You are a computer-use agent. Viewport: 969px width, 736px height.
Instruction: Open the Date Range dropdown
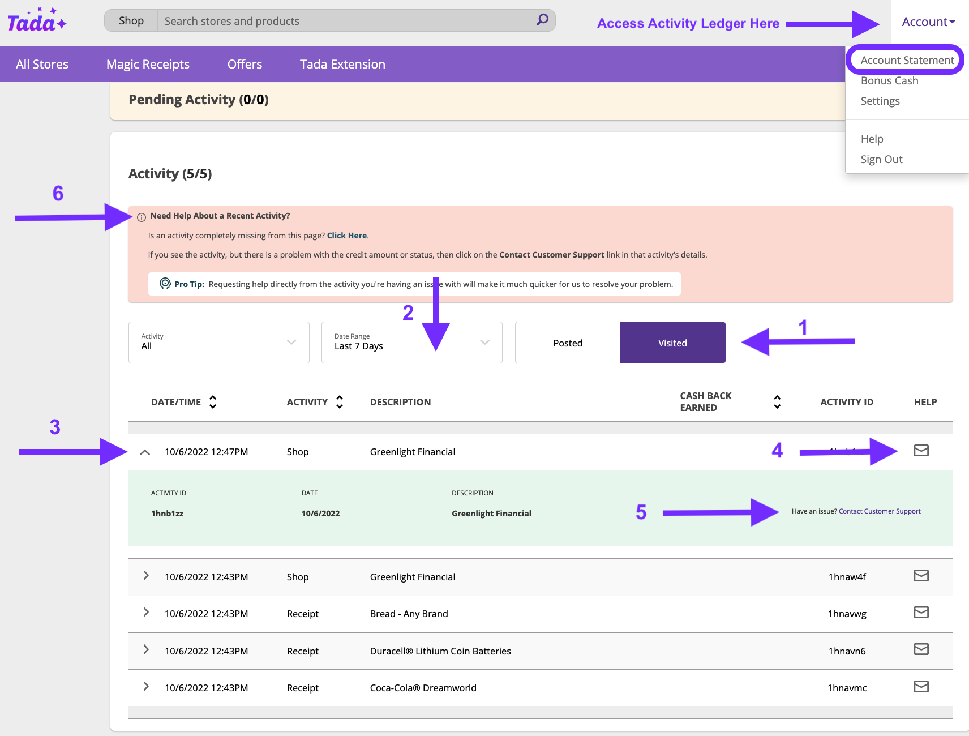(412, 343)
